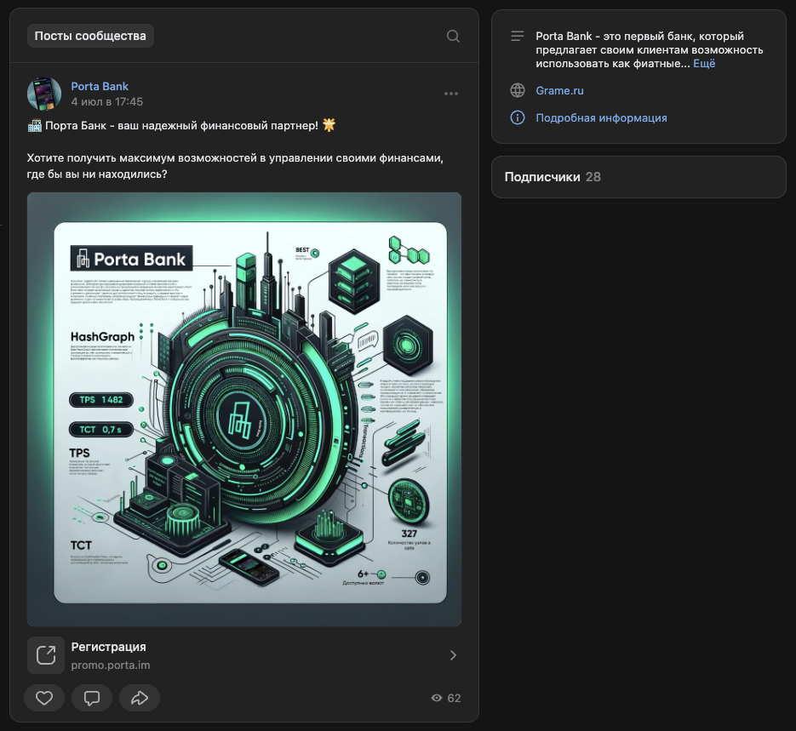Expand the Регистрация chevron arrow

tap(453, 655)
